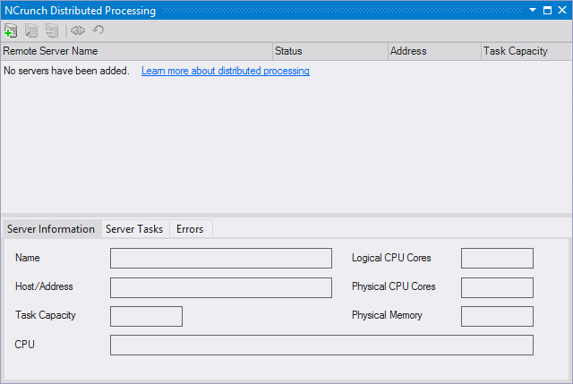Click the Name input field

tap(220, 259)
